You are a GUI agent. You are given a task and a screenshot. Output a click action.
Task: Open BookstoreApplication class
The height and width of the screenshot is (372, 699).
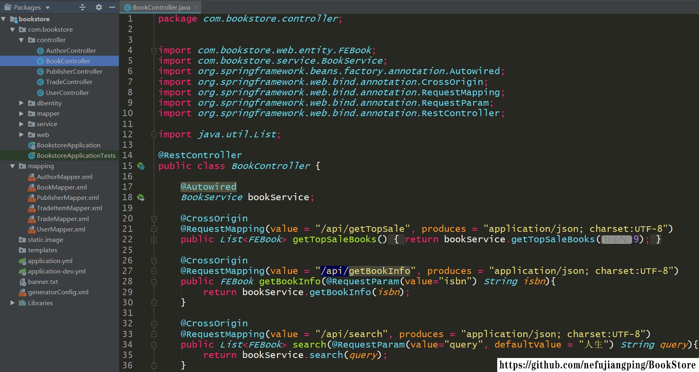tap(68, 145)
